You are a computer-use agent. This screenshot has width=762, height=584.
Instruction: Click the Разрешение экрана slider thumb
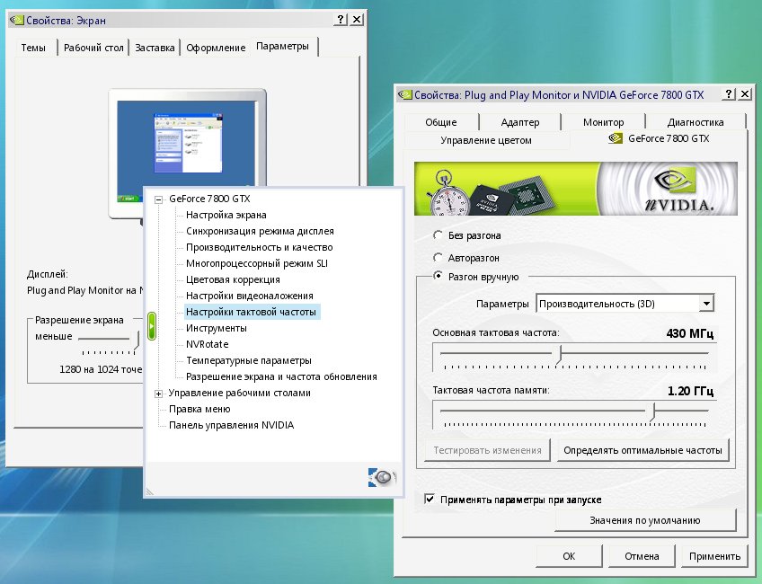137,340
